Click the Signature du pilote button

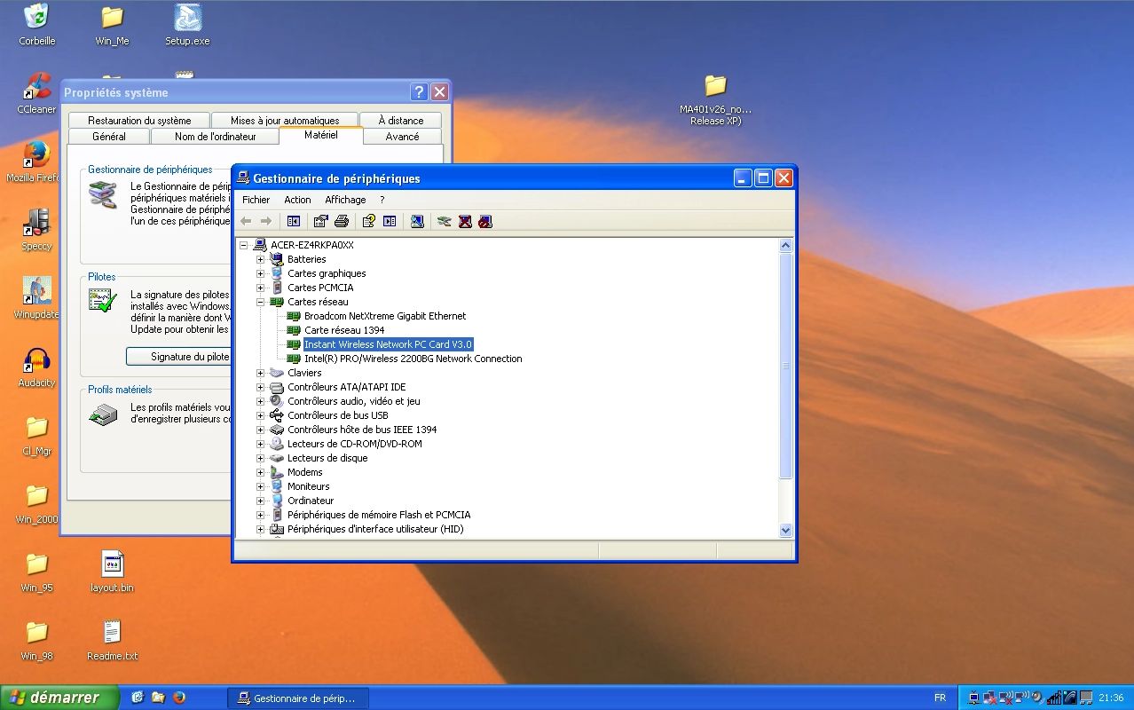coord(178,357)
